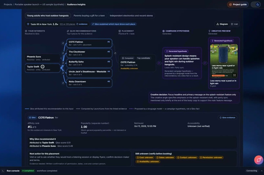Click the Your Interests header icon

pos(26,31)
